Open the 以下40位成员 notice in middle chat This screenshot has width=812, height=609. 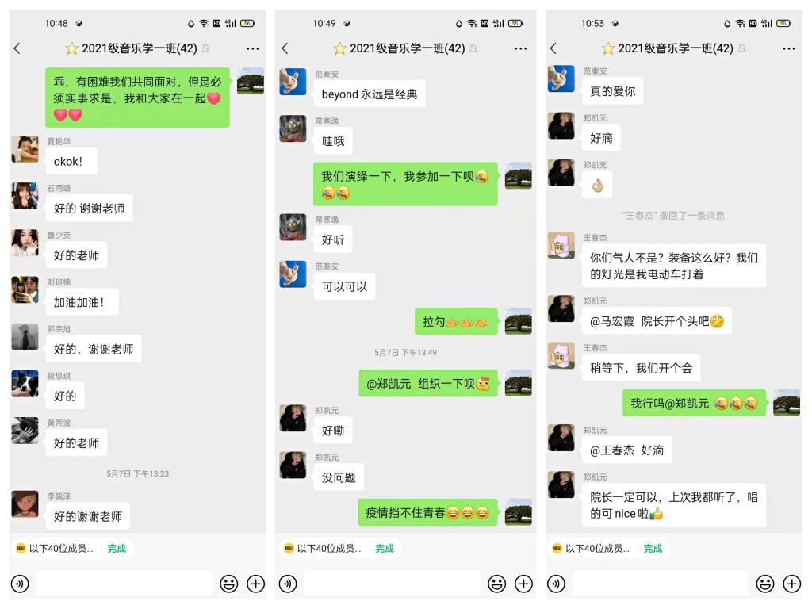[x=324, y=549]
